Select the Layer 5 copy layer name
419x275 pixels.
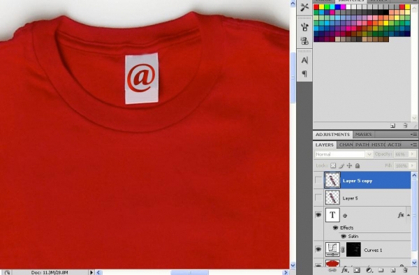tap(358, 181)
